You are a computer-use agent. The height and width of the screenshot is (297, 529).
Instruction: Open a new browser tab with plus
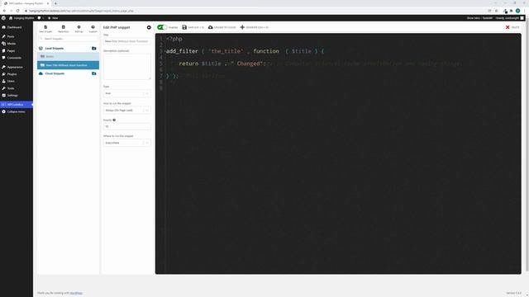[x=55, y=3]
